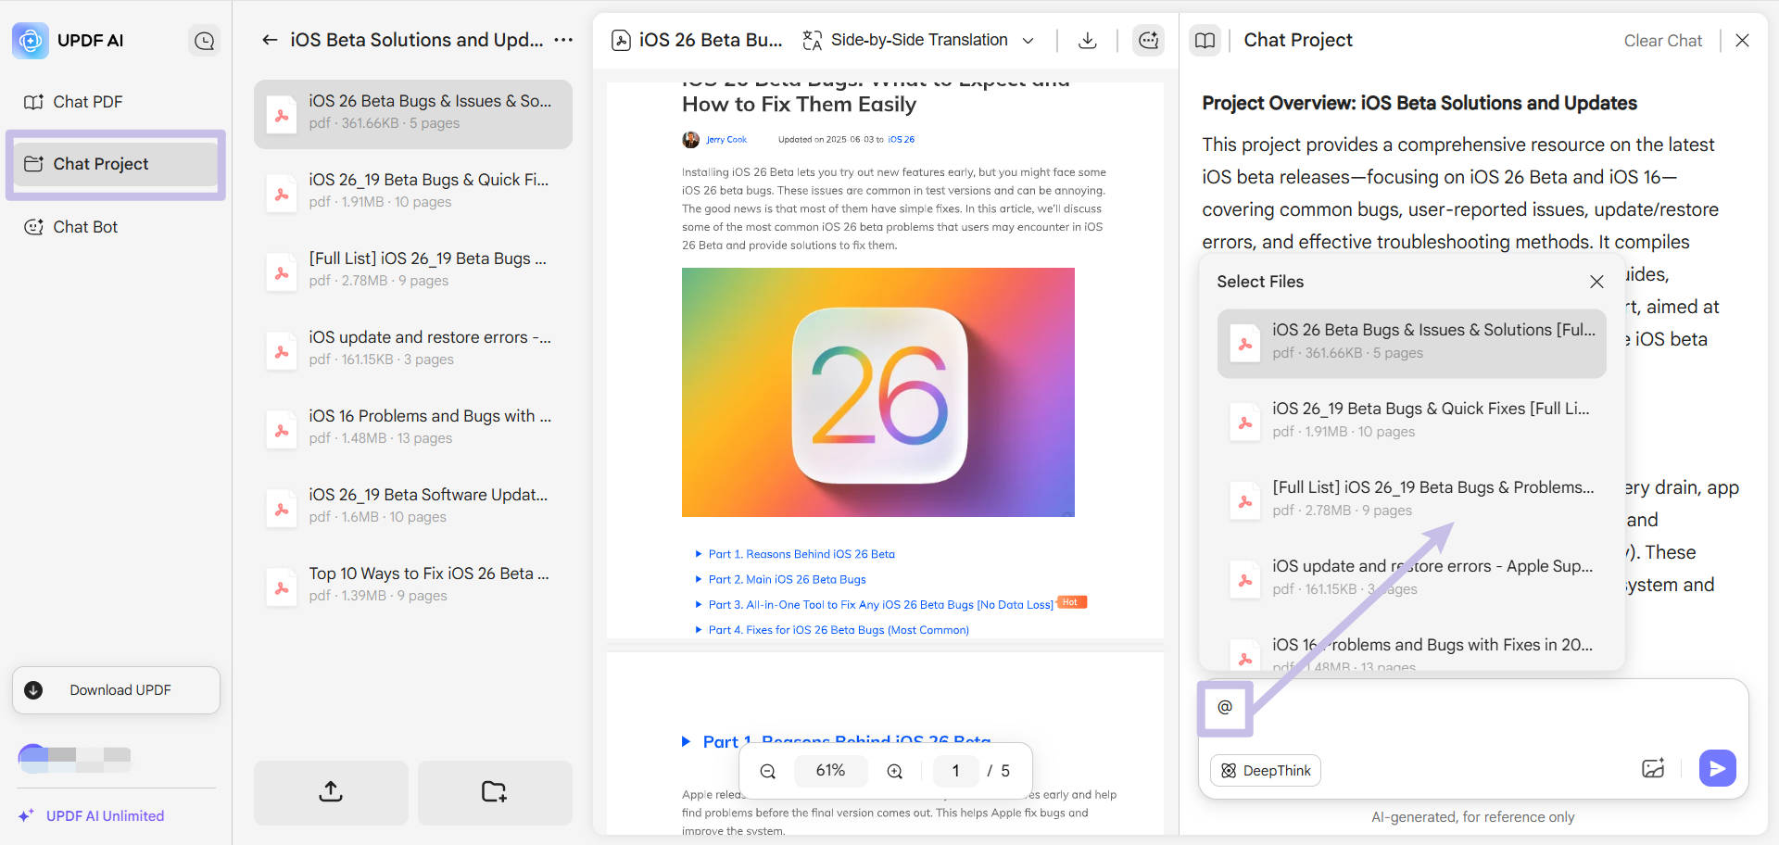Select iOS 26 Beta Bugs & Issues file
Viewport: 1779px width, 845px height.
tap(413, 114)
